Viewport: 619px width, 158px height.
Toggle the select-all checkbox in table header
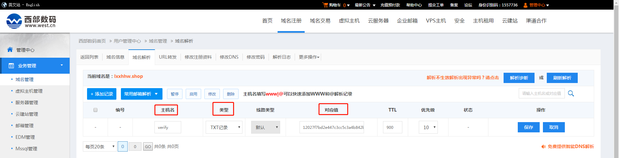pos(95,110)
